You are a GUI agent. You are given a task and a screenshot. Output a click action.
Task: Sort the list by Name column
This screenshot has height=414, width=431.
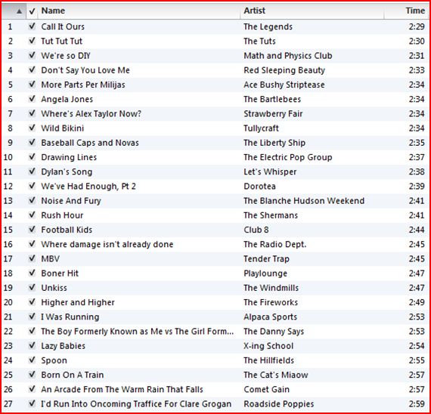(139, 11)
